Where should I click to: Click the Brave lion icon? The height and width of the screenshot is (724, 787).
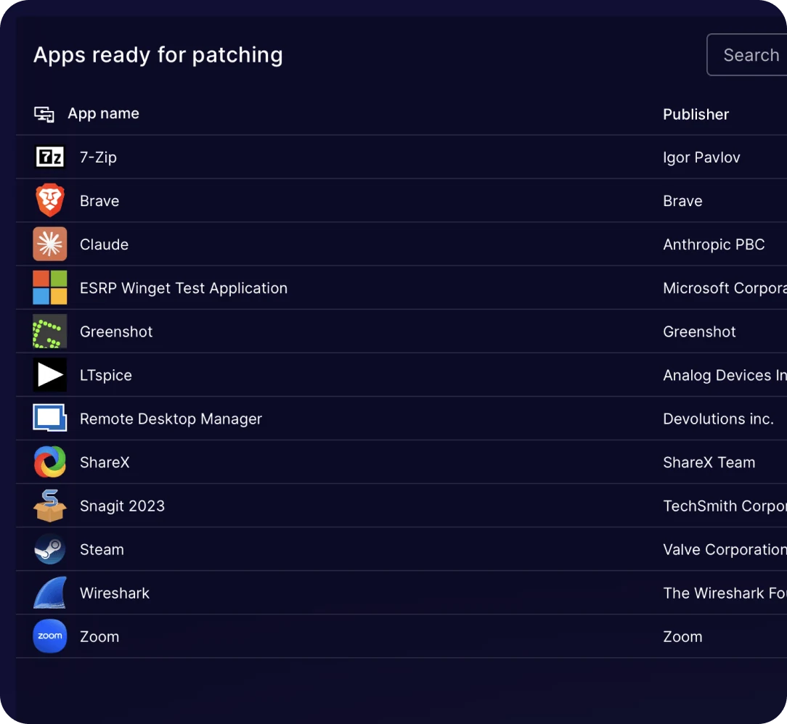click(x=49, y=200)
